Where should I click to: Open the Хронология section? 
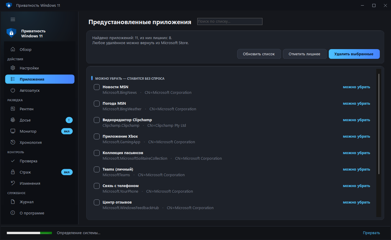tap(40, 142)
